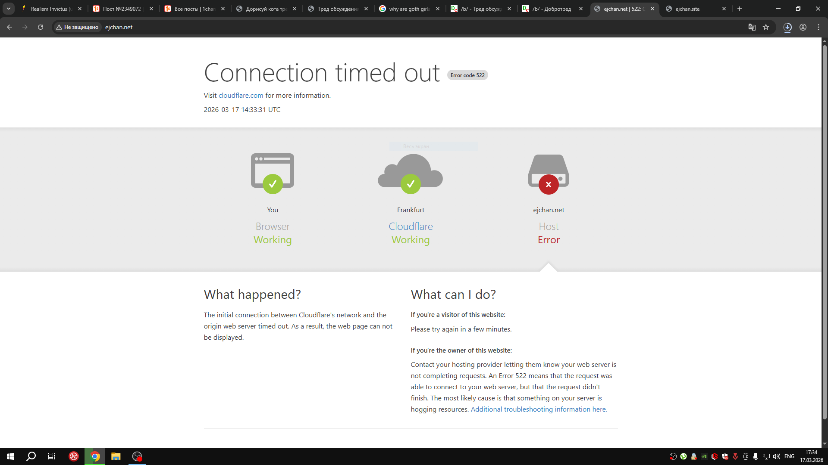
Task: Open the Chrome profile icon
Action: tap(803, 27)
